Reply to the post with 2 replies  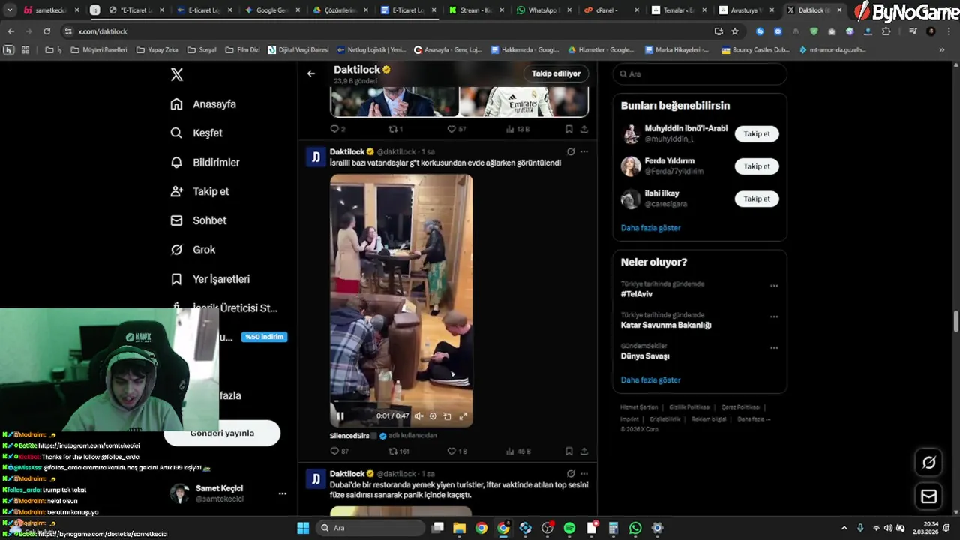click(337, 129)
